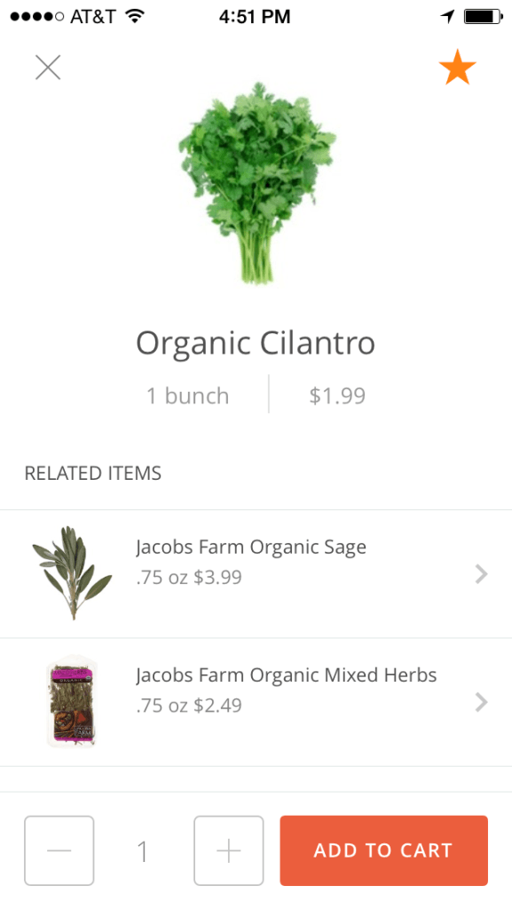The height and width of the screenshot is (910, 512).
Task: Tap the plus icon to increase quantity
Action: pos(228,850)
